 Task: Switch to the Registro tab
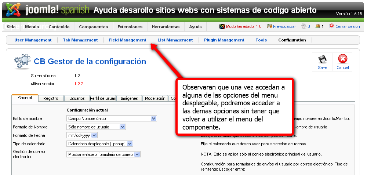pyautogui.click(x=51, y=98)
